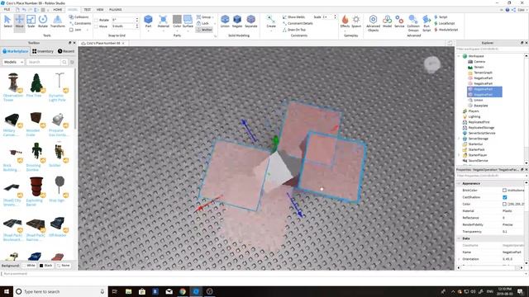Select the Pine Tree model thumbnail

(x=36, y=83)
